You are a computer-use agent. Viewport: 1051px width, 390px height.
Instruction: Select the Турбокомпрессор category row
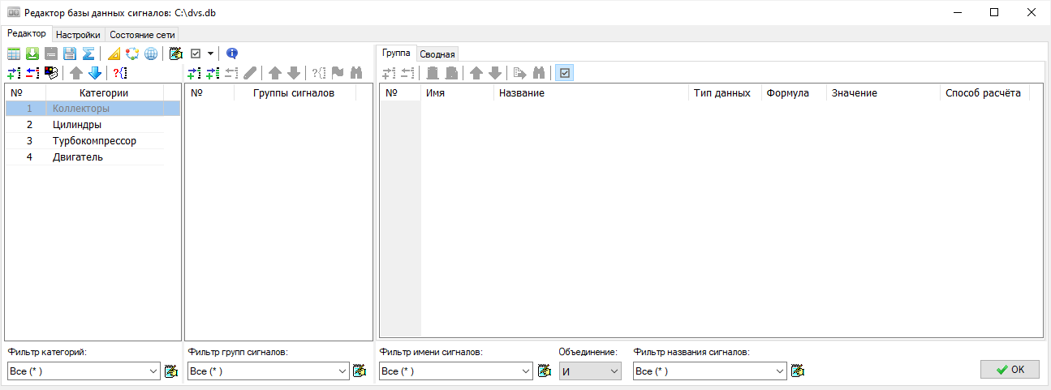pos(94,141)
